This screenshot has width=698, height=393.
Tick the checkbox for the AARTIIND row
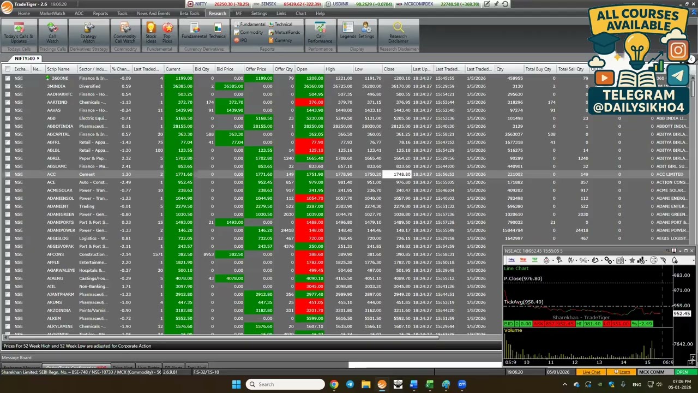(x=8, y=102)
